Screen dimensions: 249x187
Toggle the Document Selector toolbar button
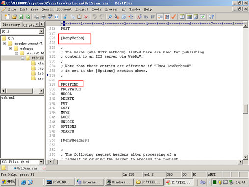[189, 17]
